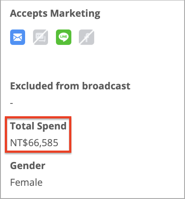The height and width of the screenshot is (199, 185).
Task: Click the greyed-out Facebook icon
Action: click(x=86, y=37)
